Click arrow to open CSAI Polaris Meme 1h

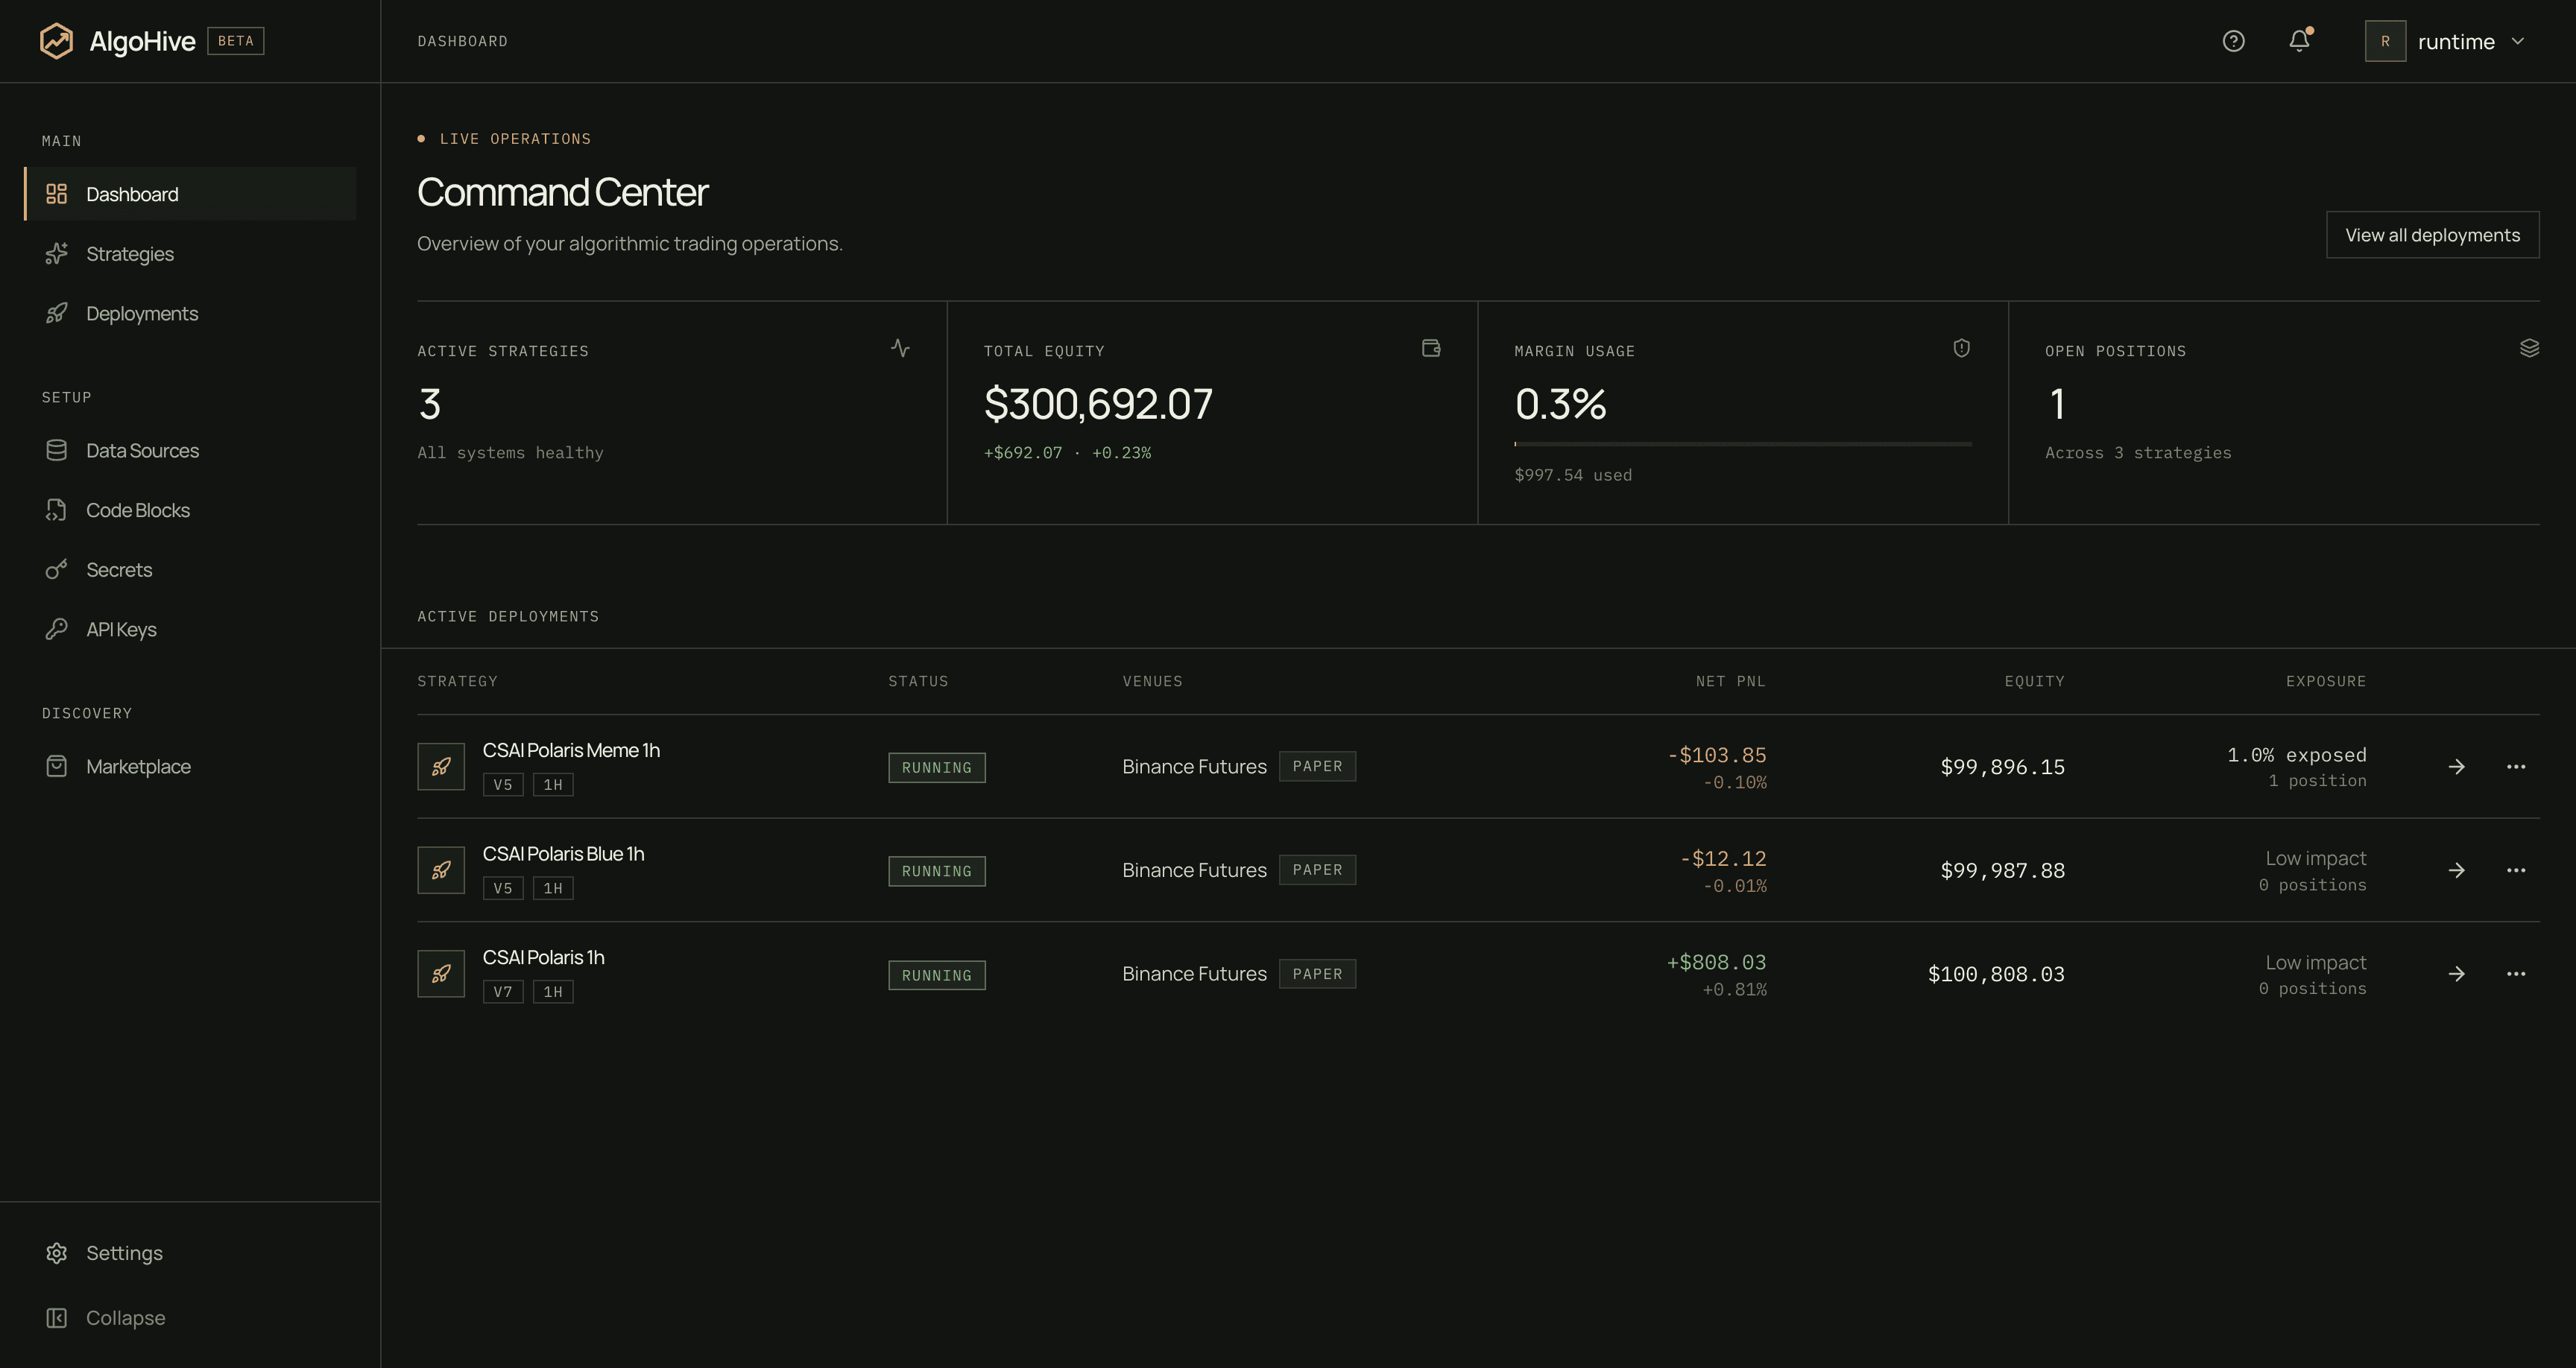pos(2456,767)
